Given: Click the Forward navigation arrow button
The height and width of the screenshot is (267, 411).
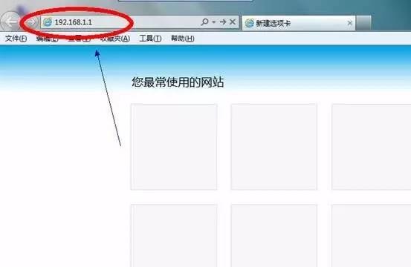Looking at the screenshot, I should [31, 22].
